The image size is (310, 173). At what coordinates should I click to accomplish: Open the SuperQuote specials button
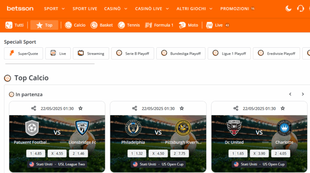24,54
